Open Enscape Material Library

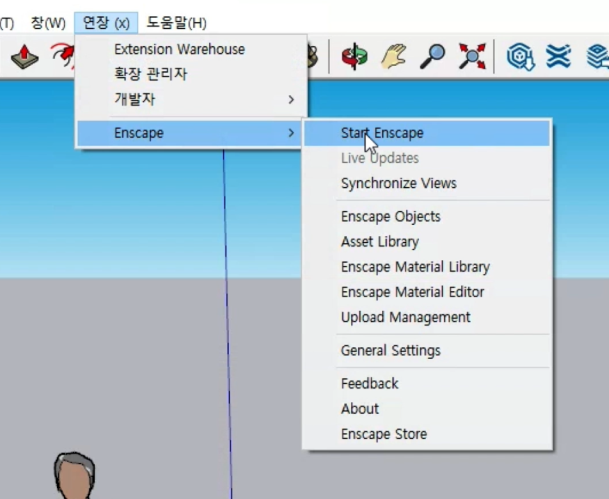click(426, 267)
